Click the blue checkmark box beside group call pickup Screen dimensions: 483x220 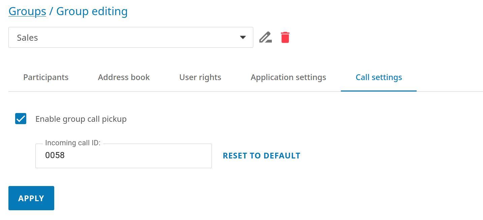pyautogui.click(x=21, y=119)
